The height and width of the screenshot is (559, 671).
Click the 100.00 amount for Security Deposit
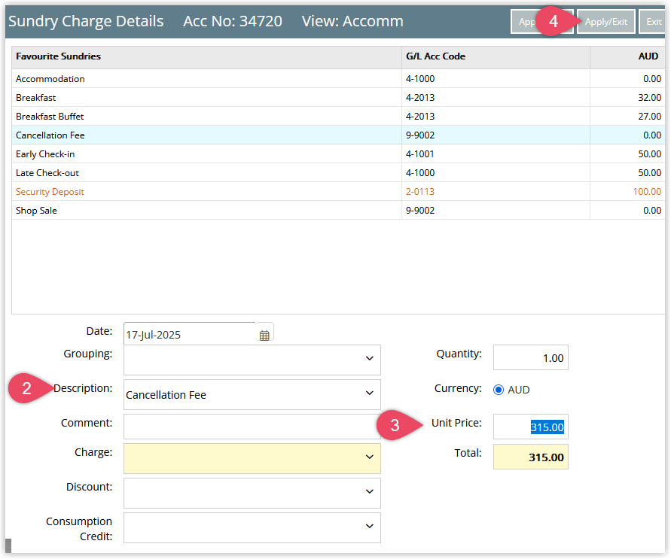click(x=647, y=191)
